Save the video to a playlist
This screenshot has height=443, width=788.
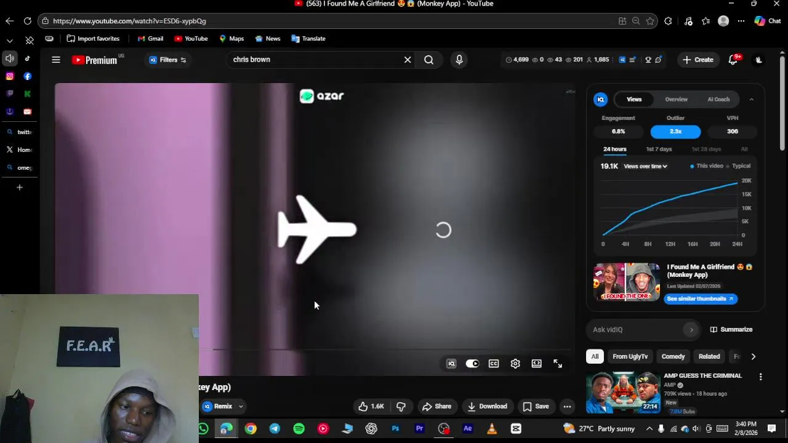[x=536, y=406]
